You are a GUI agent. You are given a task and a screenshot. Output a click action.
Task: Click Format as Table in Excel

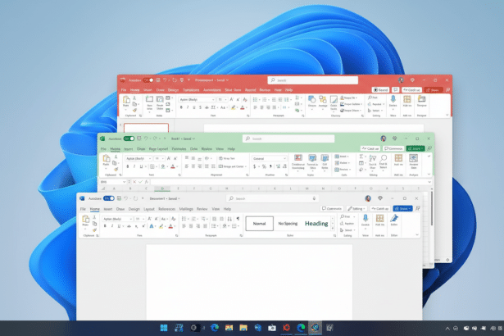click(312, 161)
